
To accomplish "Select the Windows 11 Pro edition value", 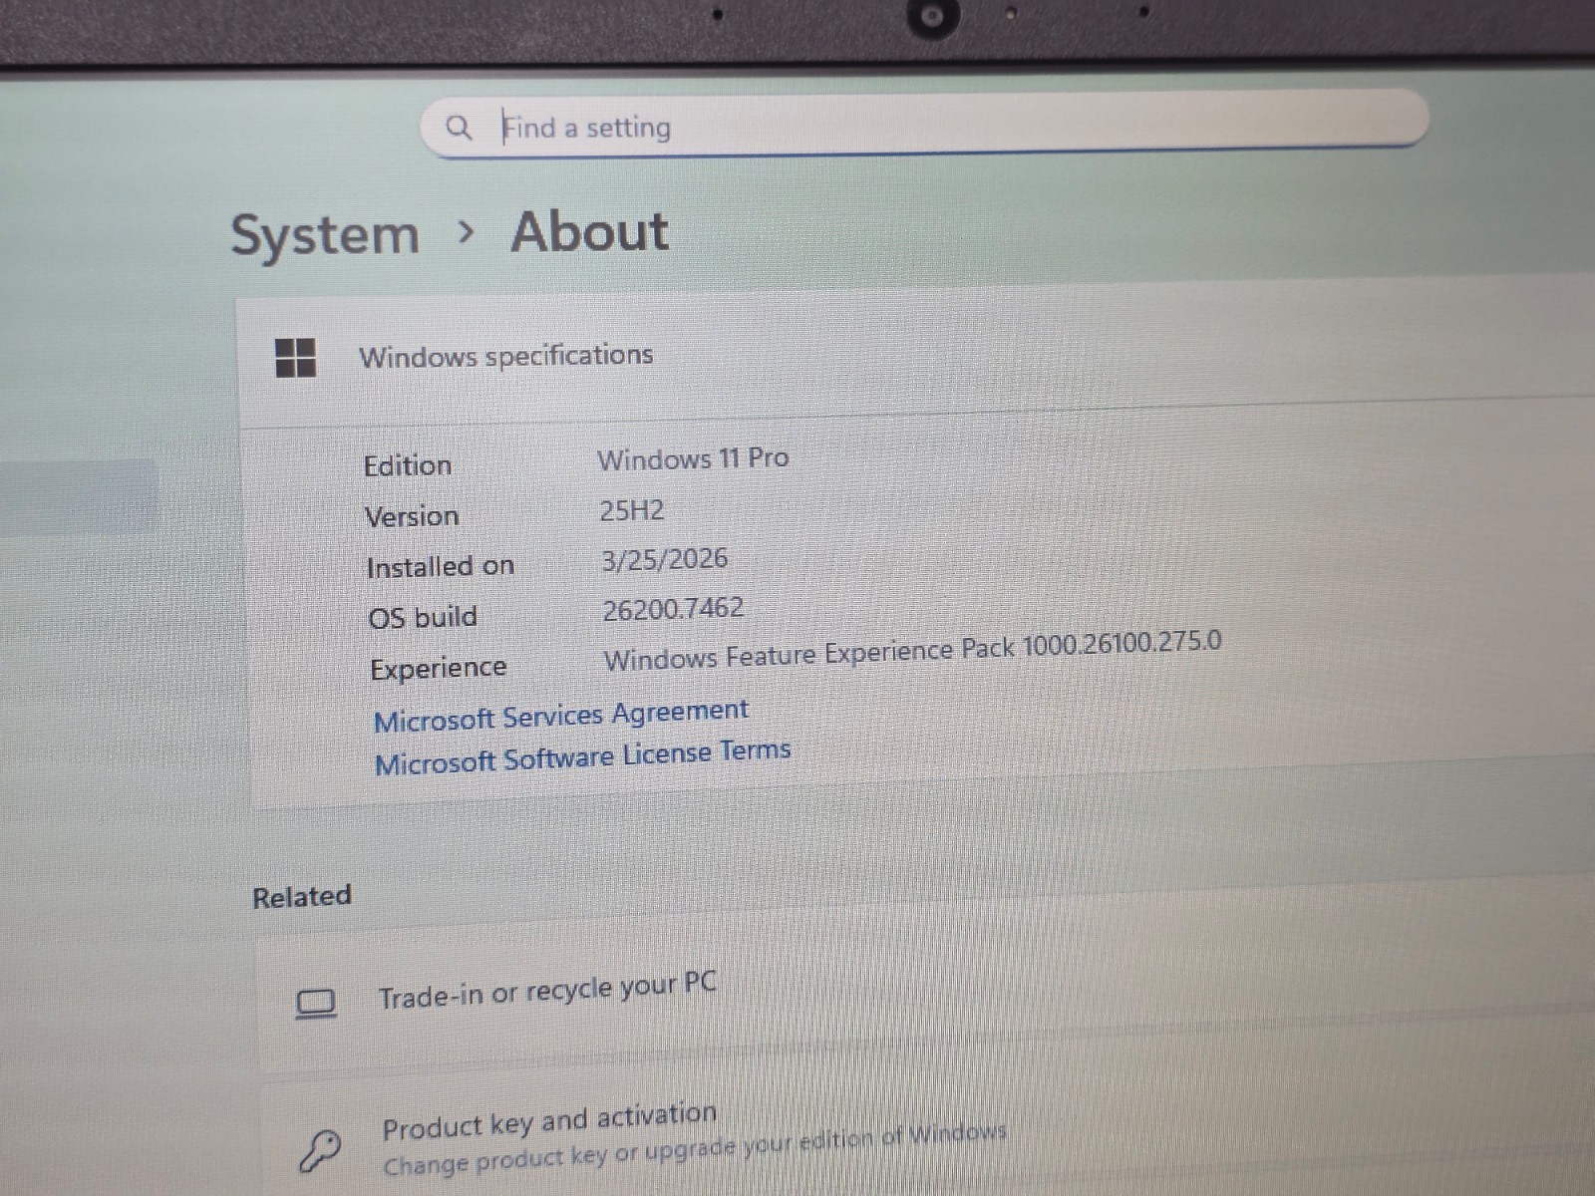I will coord(693,458).
